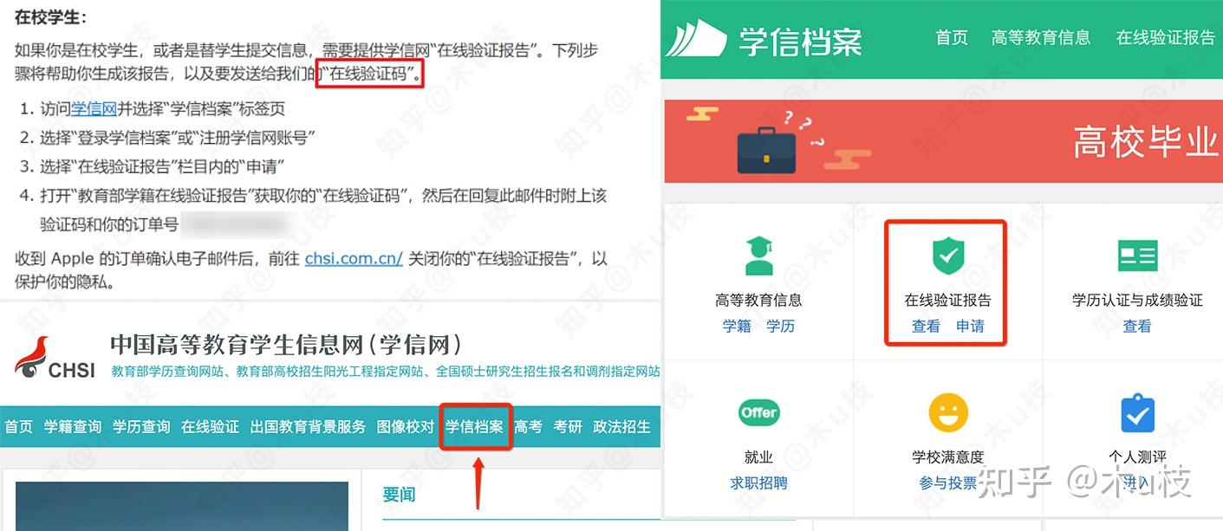Click the 学历认证与成绩验证 card icon
This screenshot has height=531, width=1223.
pos(1137,256)
